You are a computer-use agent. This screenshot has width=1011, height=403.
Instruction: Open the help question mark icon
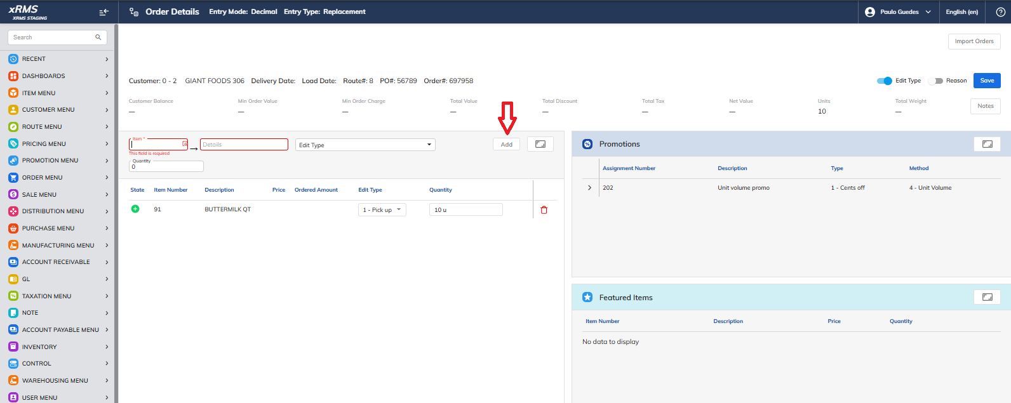(1000, 12)
